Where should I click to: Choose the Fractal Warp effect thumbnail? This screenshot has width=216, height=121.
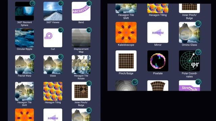tap(24, 65)
